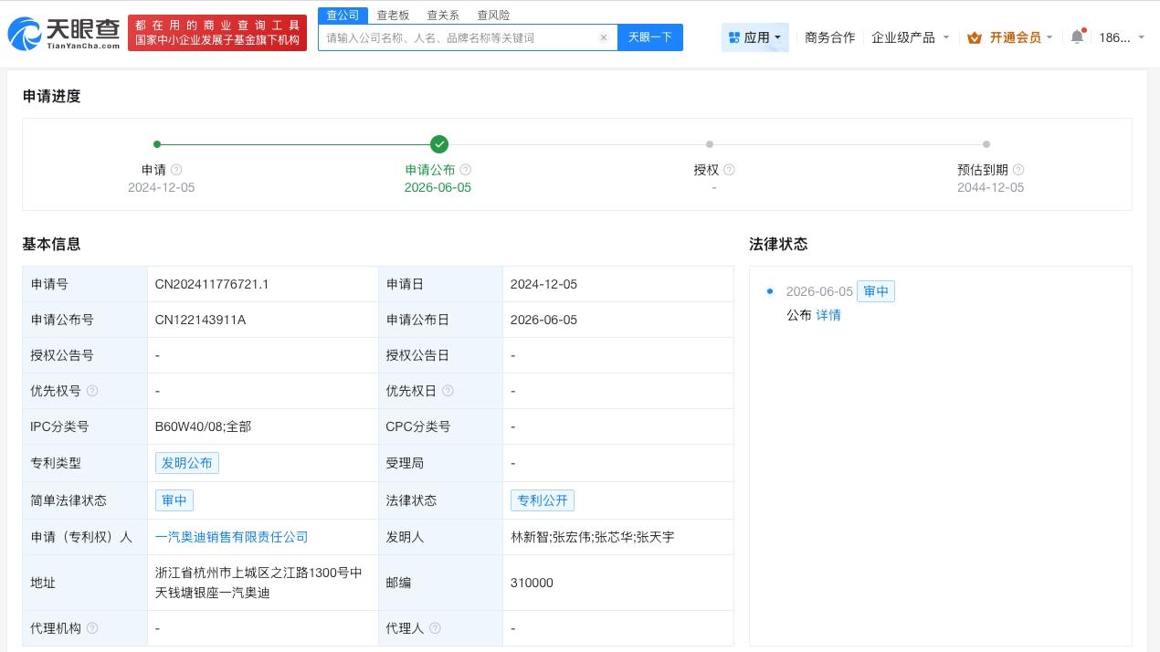Clear the search box with the x icon

point(604,37)
